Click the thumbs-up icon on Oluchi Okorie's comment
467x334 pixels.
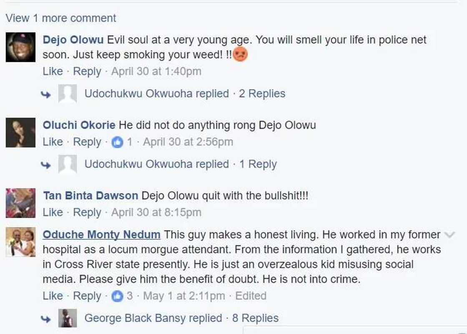click(118, 142)
